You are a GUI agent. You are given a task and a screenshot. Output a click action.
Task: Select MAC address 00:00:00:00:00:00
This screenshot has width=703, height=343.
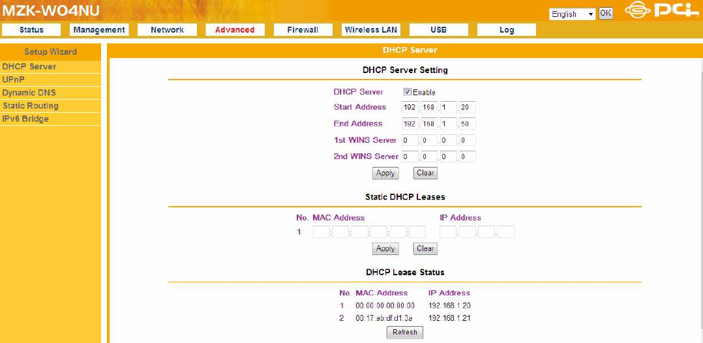[x=385, y=306]
